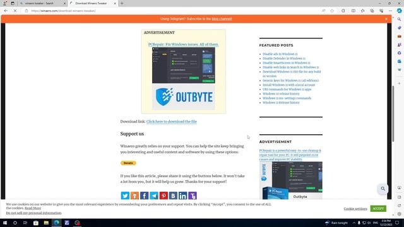Open Read aloud in address bar
Image resolution: width=404 pixels, height=227 pixels.
323,11
